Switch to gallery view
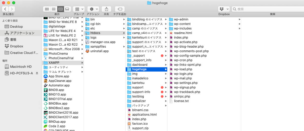 [67, 9]
